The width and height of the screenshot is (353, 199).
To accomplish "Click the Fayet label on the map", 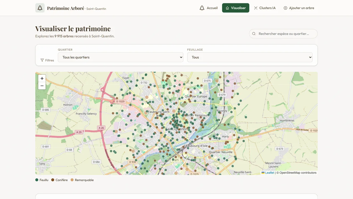I will pos(126,78).
